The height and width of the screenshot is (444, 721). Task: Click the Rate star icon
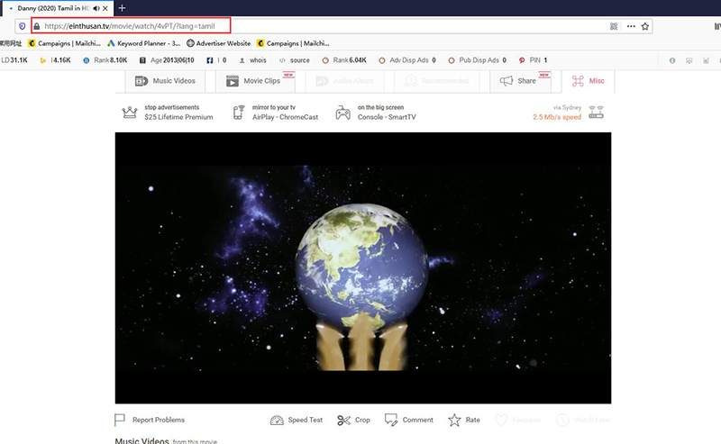tap(454, 420)
